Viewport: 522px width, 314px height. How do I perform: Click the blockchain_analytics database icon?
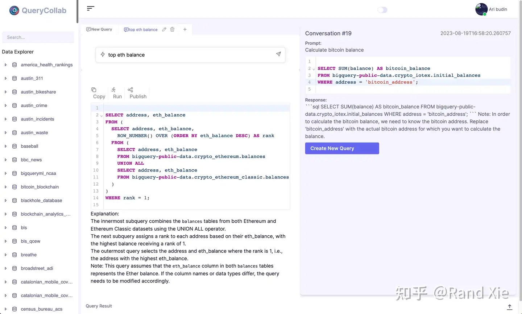tap(14, 214)
